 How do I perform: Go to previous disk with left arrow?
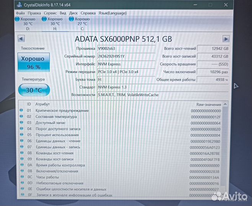pyautogui.click(x=21, y=39)
